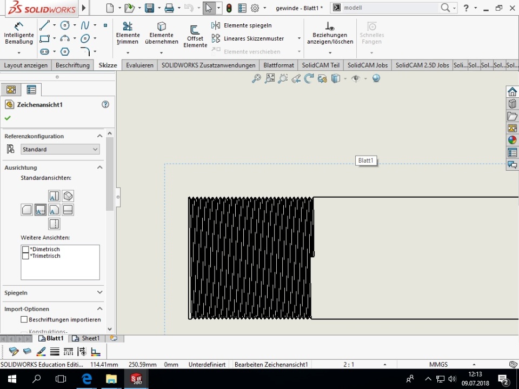Activate the Offset Elemente tool
Viewport: 519px width, 389px height.
(195, 36)
